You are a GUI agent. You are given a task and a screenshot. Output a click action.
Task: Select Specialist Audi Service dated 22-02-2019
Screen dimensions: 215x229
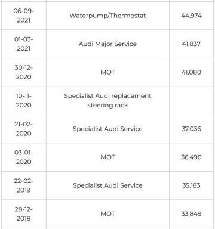[x=107, y=185]
